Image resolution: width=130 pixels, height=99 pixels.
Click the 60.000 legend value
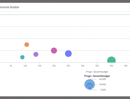click(102, 79)
